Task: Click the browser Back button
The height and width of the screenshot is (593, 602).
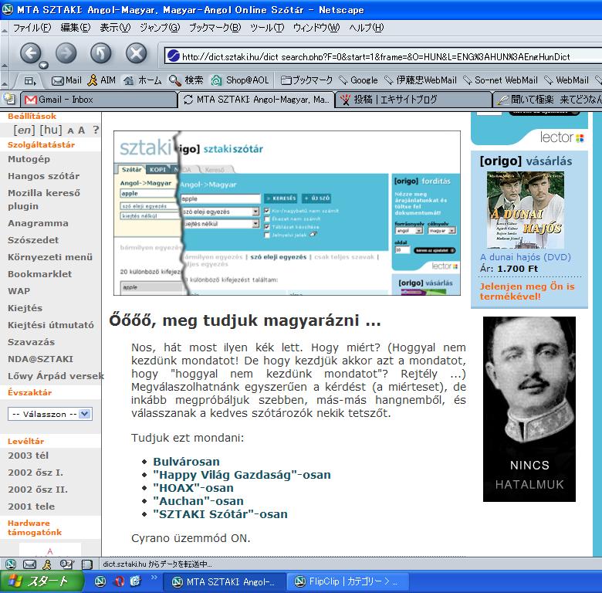Action: tap(30, 53)
